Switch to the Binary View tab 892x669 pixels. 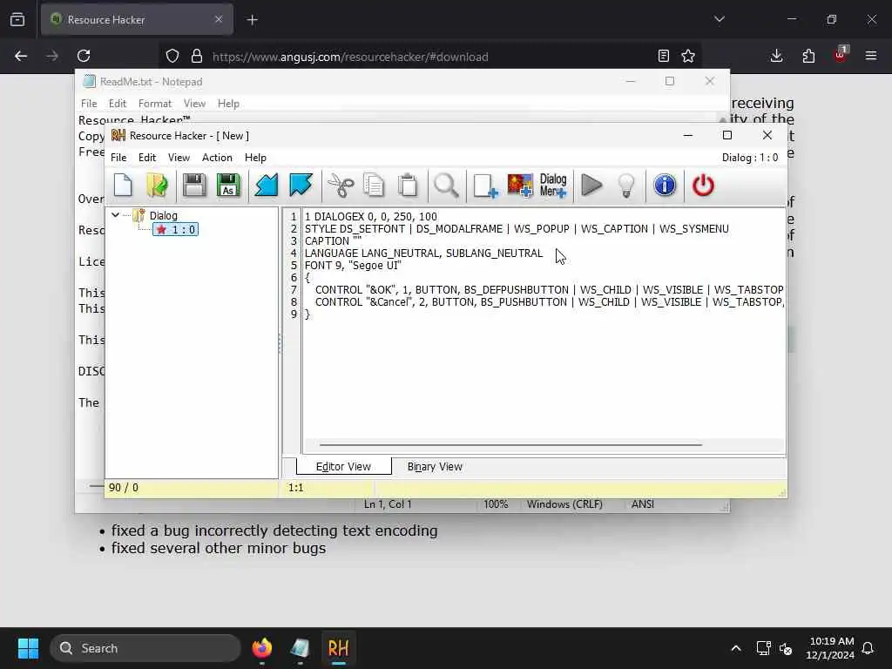click(435, 467)
